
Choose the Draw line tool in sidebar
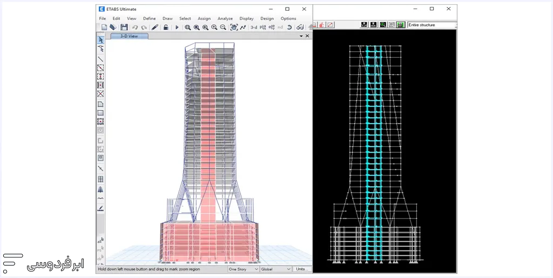click(x=100, y=59)
